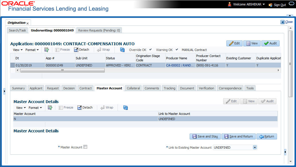Image resolution: width=296 pixels, height=167 pixels.
Task: Open the Decision tab
Action: [x=69, y=88]
